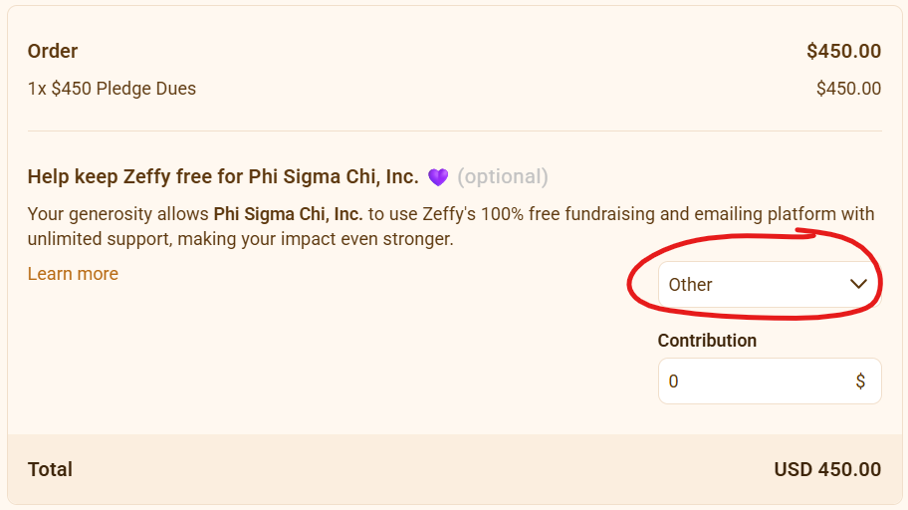Click the purple heart icon
908x510 pixels.
[x=438, y=177]
